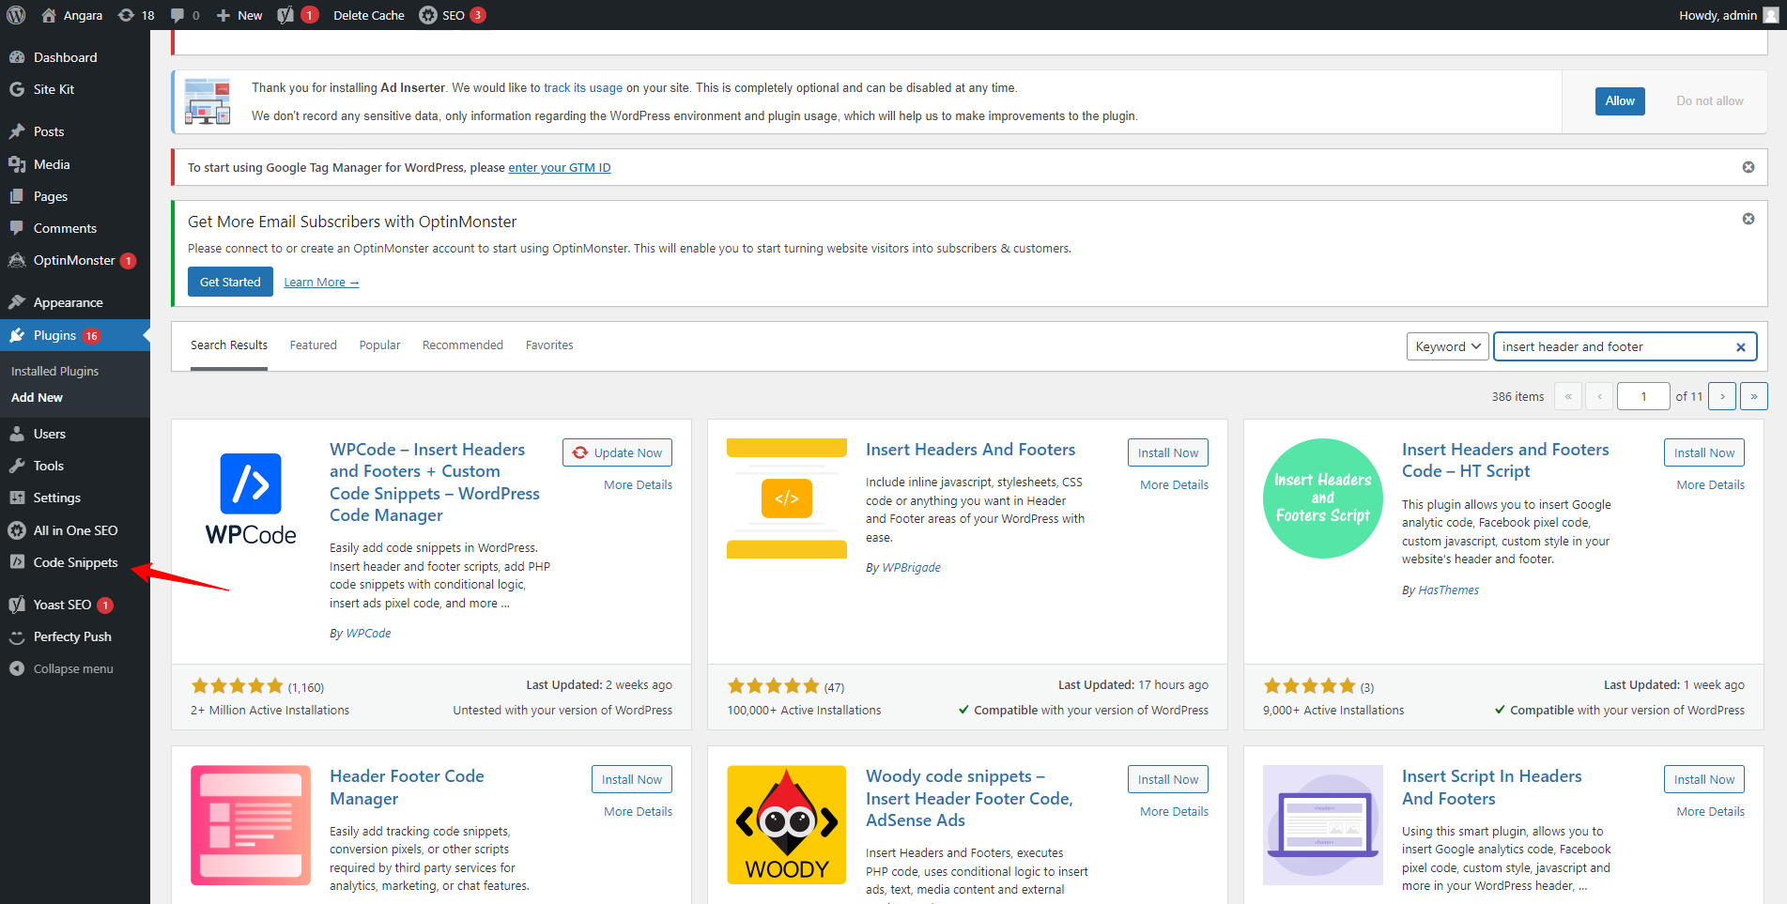
Task: Select the Search Results tab
Action: (x=229, y=345)
